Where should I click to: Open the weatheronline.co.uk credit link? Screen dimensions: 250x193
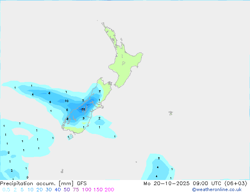217,189
